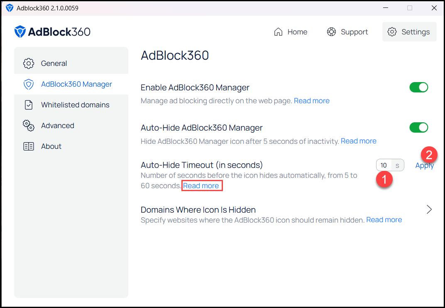Turn off Auto-Hide AdBlock360 Manager switch

[x=418, y=128]
